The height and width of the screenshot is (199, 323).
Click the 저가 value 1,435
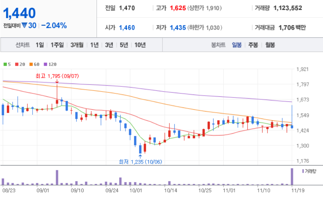(x=178, y=28)
